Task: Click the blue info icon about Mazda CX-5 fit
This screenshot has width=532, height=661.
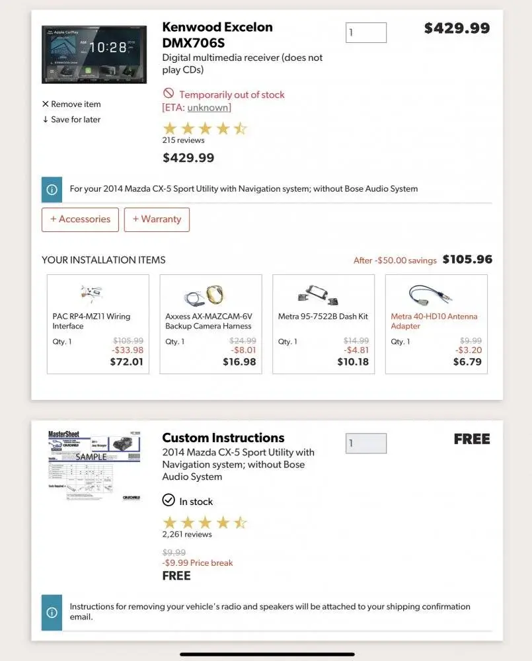Action: pos(52,189)
